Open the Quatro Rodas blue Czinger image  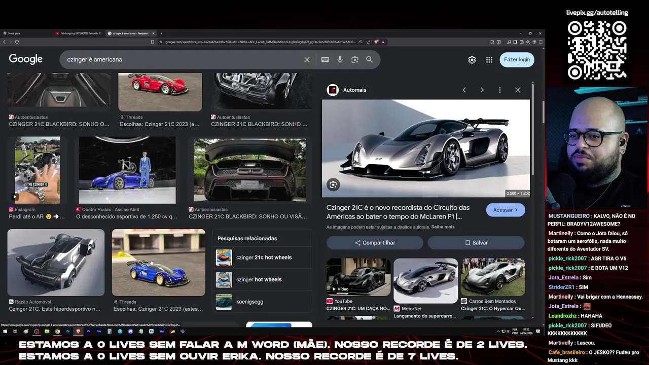tap(127, 170)
